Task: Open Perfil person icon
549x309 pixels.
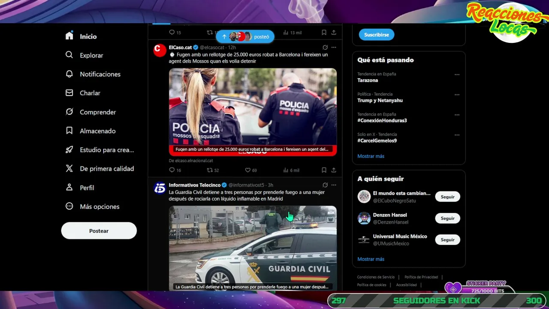Action: 69,187
